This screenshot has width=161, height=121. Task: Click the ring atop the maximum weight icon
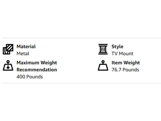click(x=8, y=62)
